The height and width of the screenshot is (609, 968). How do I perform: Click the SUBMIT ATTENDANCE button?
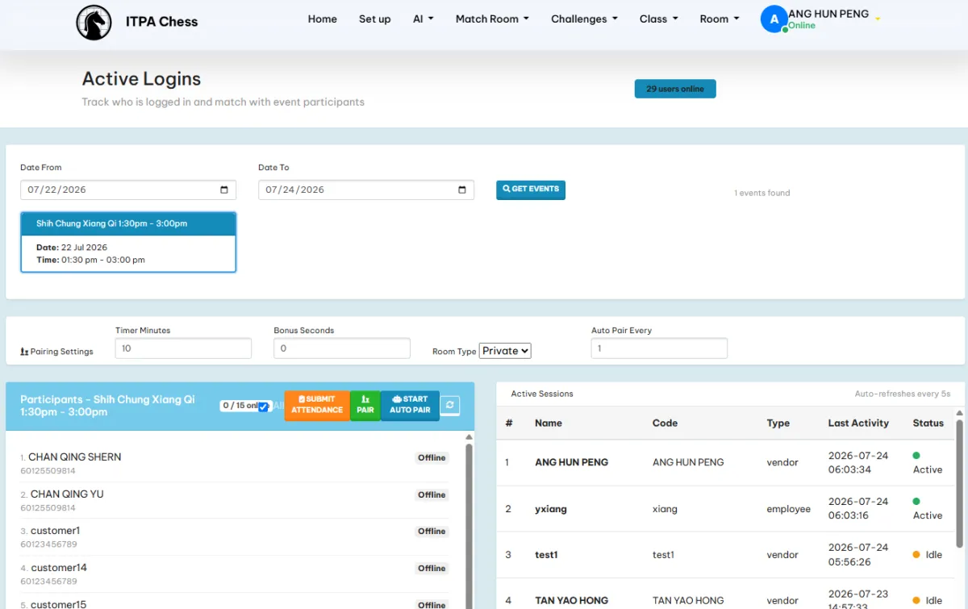pyautogui.click(x=317, y=405)
